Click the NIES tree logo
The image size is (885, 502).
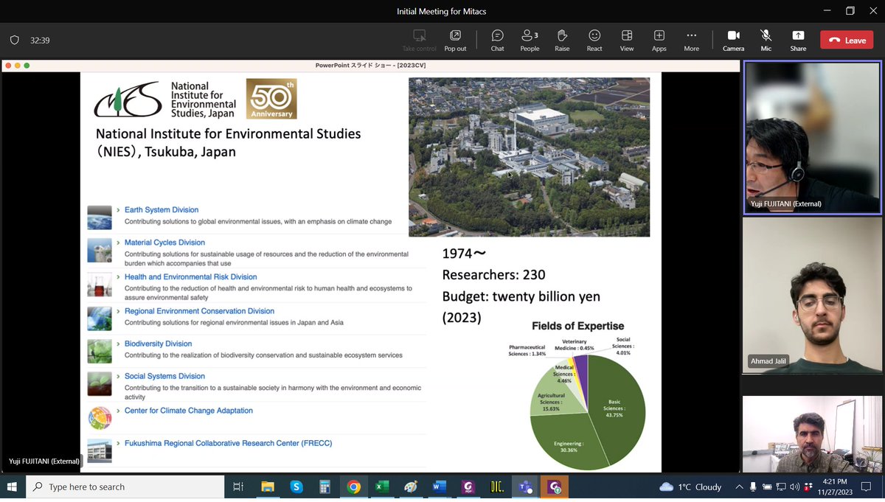(128, 100)
